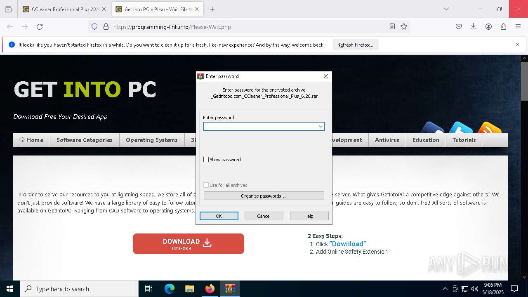Open the Firefox application menu
The height and width of the screenshot is (297, 528).
(x=518, y=27)
